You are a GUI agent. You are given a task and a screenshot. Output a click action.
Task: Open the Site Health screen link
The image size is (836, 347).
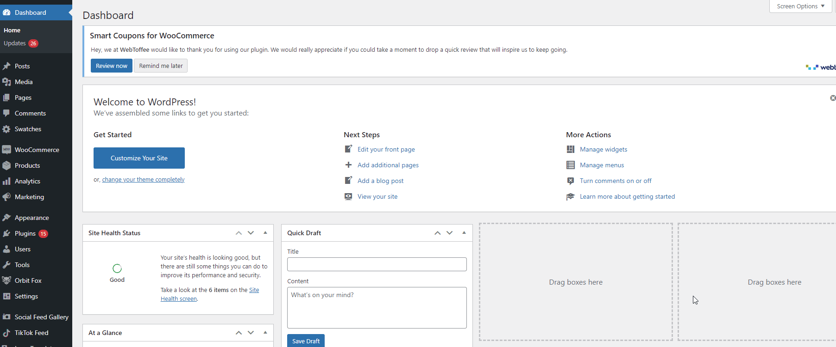(x=179, y=299)
